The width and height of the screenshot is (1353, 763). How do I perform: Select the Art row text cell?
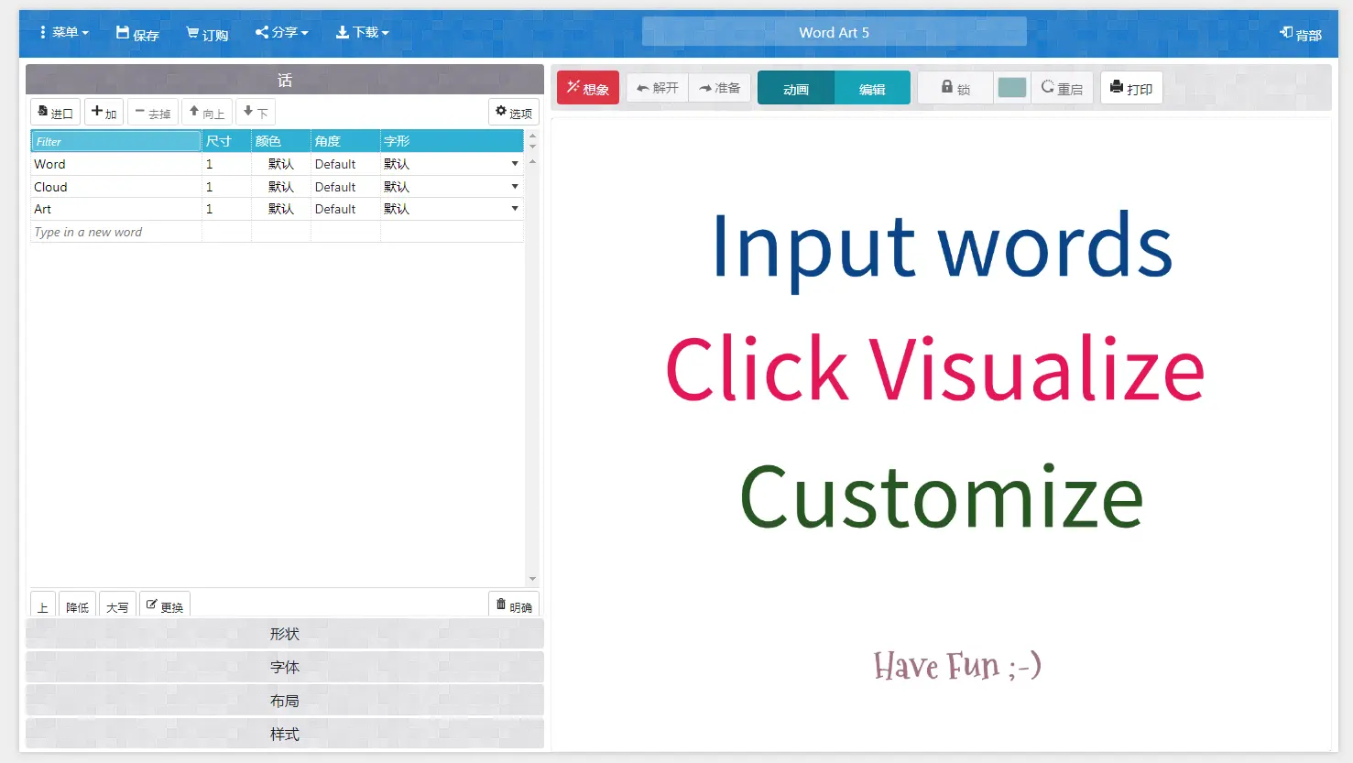(115, 209)
